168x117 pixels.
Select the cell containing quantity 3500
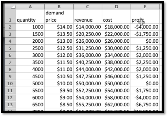click(x=30, y=62)
